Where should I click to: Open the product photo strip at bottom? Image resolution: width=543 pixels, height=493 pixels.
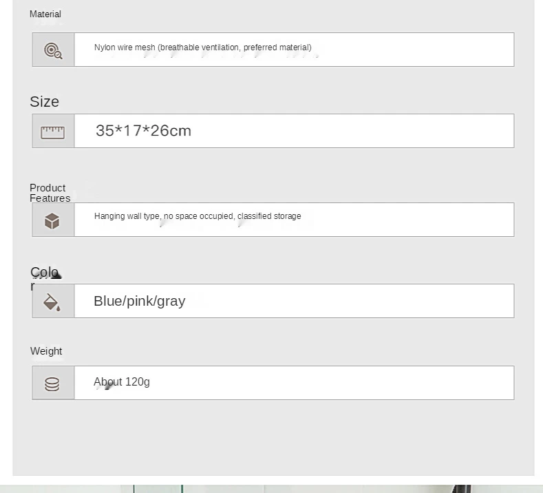tap(271, 488)
